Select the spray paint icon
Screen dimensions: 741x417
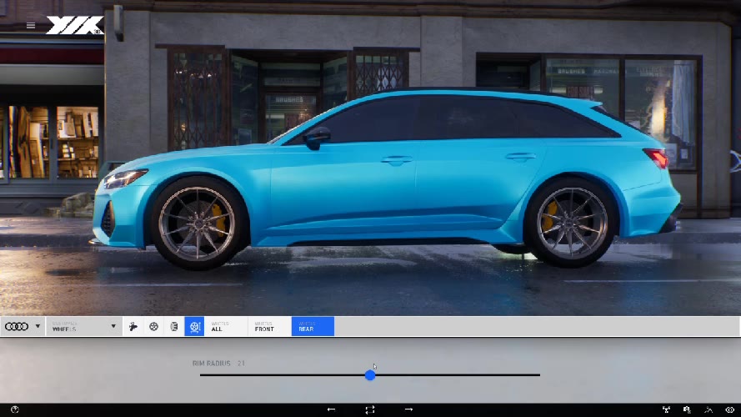[133, 327]
